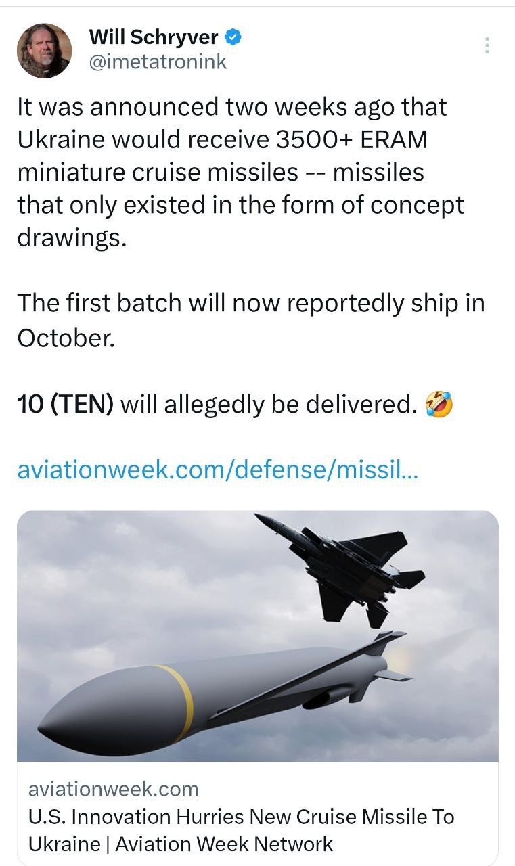The image size is (515, 866).
Task: Click the rolling-on-floor laughing emoji
Action: 439,405
